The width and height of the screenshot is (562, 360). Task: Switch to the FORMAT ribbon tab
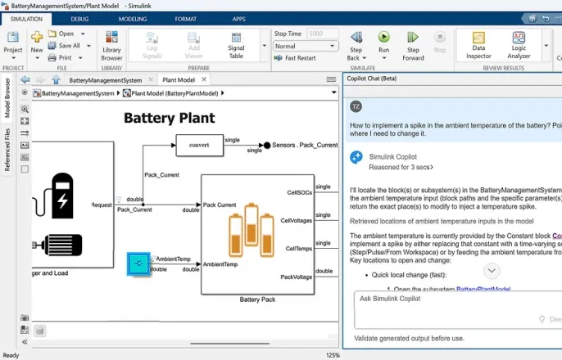[x=186, y=19]
